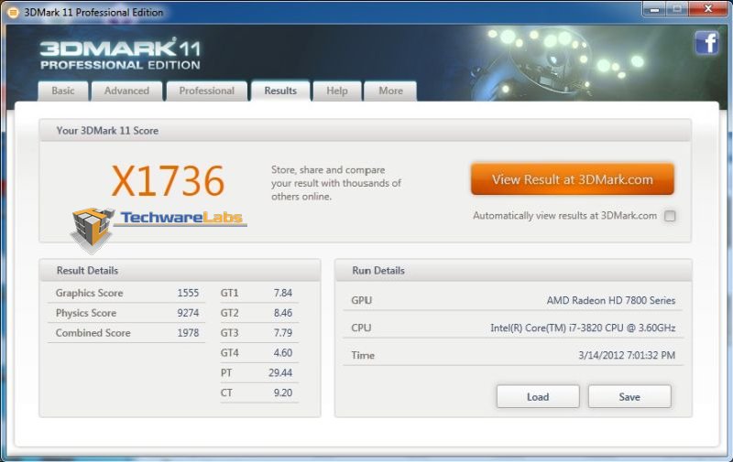Load a saved benchmark result
The height and width of the screenshot is (462, 733).
(x=538, y=397)
